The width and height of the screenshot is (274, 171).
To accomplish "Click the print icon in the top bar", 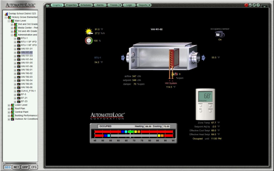I will (250, 5).
